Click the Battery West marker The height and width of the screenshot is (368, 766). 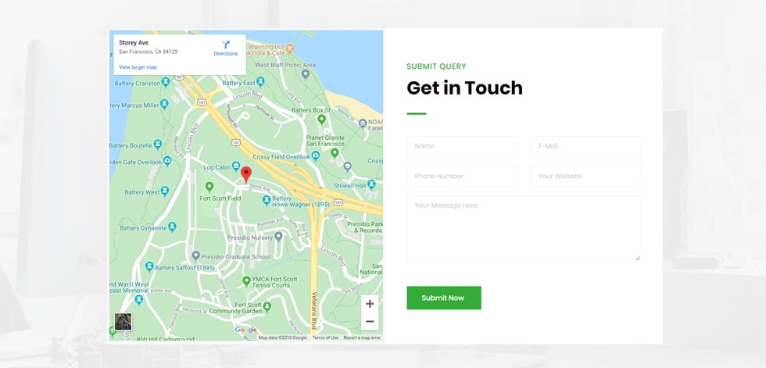[165, 191]
